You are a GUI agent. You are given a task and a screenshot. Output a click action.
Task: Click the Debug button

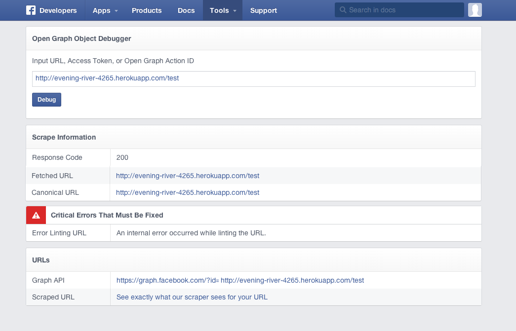point(46,100)
